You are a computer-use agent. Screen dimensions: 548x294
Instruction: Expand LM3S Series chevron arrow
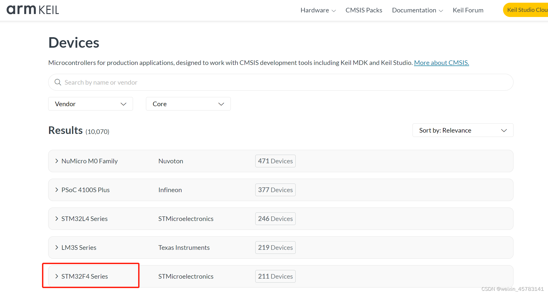[x=57, y=247]
